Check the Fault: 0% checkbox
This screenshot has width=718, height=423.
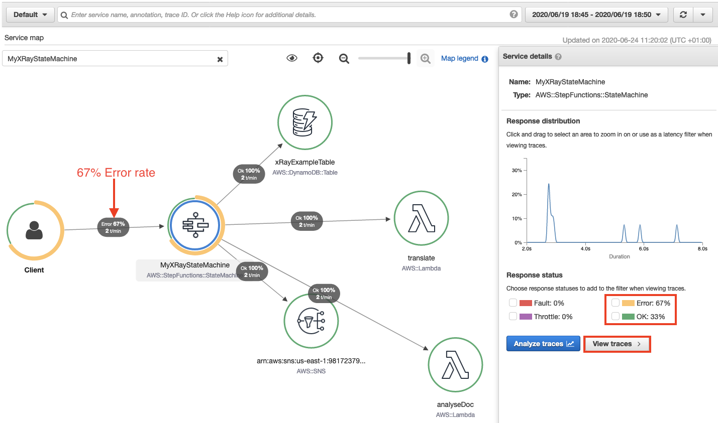[513, 303]
